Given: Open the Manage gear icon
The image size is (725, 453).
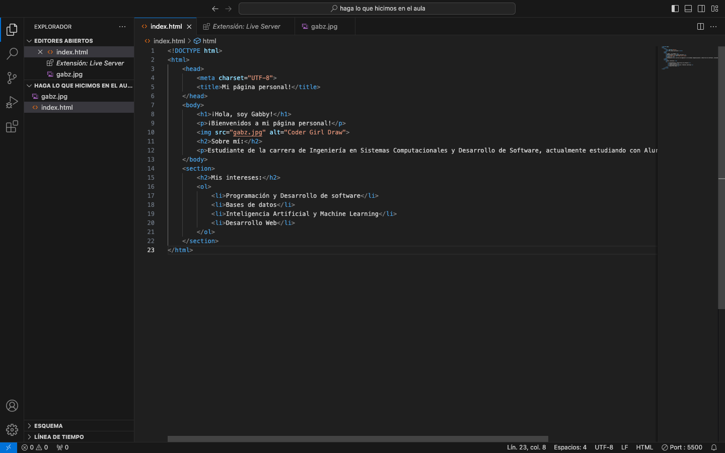Looking at the screenshot, I should [x=12, y=429].
